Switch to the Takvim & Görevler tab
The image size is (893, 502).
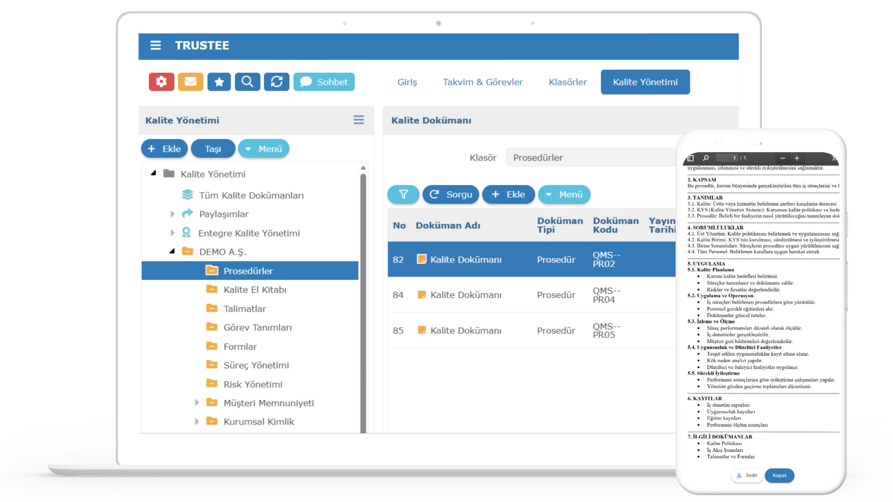483,82
